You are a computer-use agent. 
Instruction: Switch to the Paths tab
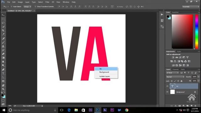[x=183, y=69]
